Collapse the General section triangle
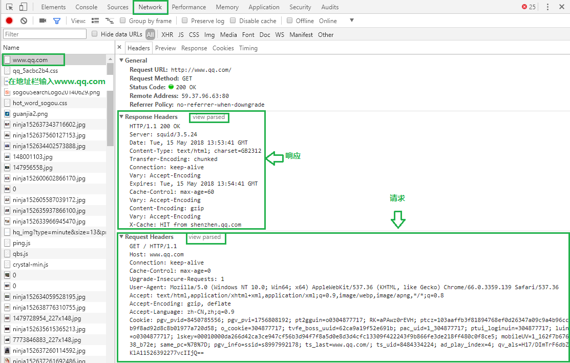Image resolution: width=570 pixels, height=363 pixels. pos(121,60)
